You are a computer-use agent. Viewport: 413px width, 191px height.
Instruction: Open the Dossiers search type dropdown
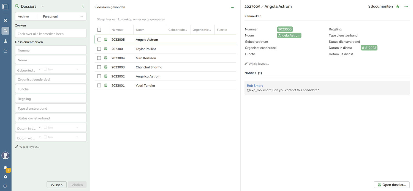pos(42,6)
